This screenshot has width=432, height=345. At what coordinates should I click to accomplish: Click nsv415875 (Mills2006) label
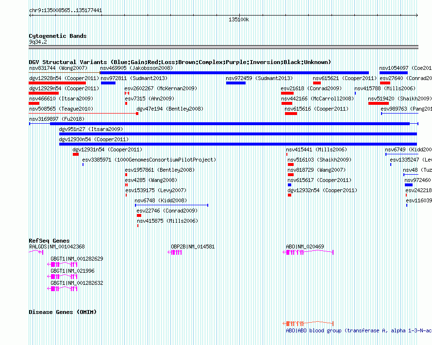(x=167, y=221)
